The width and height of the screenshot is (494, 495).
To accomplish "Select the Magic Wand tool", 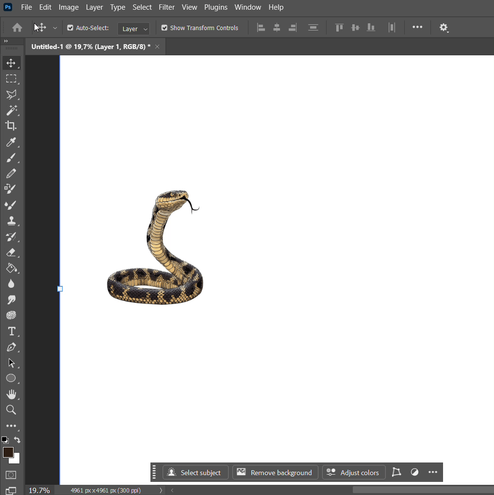I will point(11,110).
